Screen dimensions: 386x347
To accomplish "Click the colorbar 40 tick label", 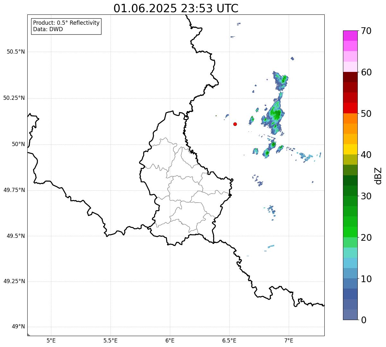I will [x=366, y=155].
